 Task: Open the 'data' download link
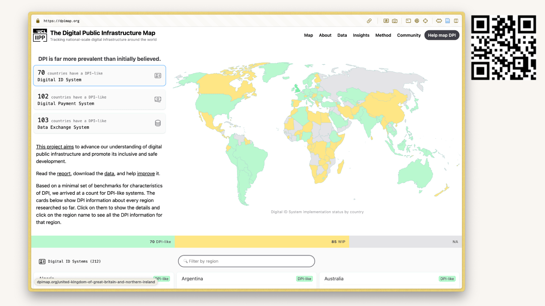point(109,174)
